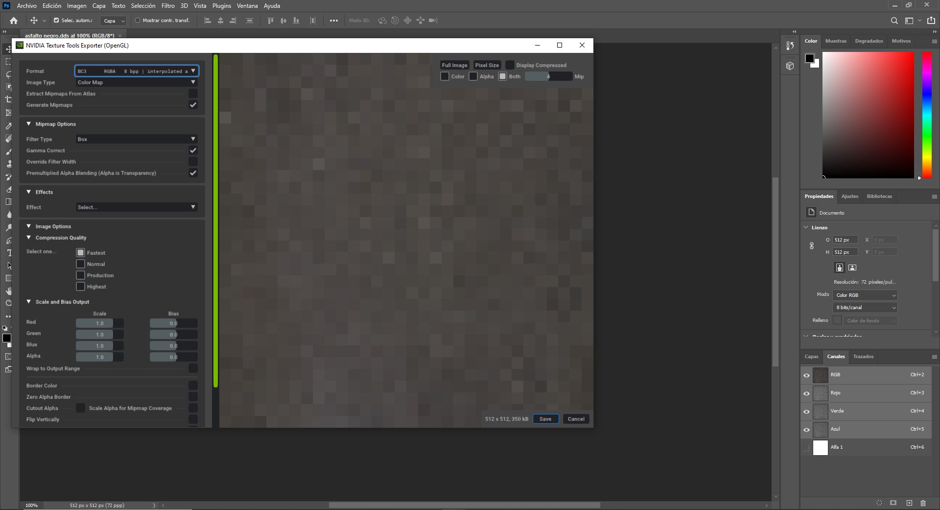Viewport: 940px width, 510px height.
Task: Choose Production compression quality
Action: 81,275
